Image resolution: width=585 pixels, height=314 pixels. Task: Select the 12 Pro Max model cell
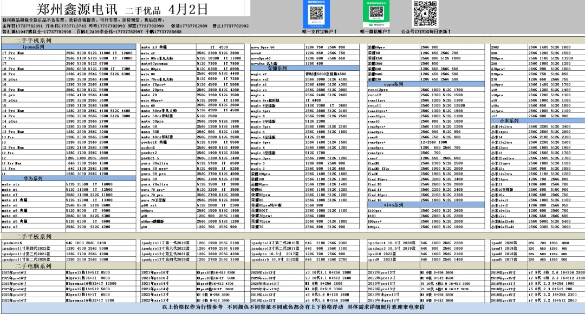[x=33, y=148]
